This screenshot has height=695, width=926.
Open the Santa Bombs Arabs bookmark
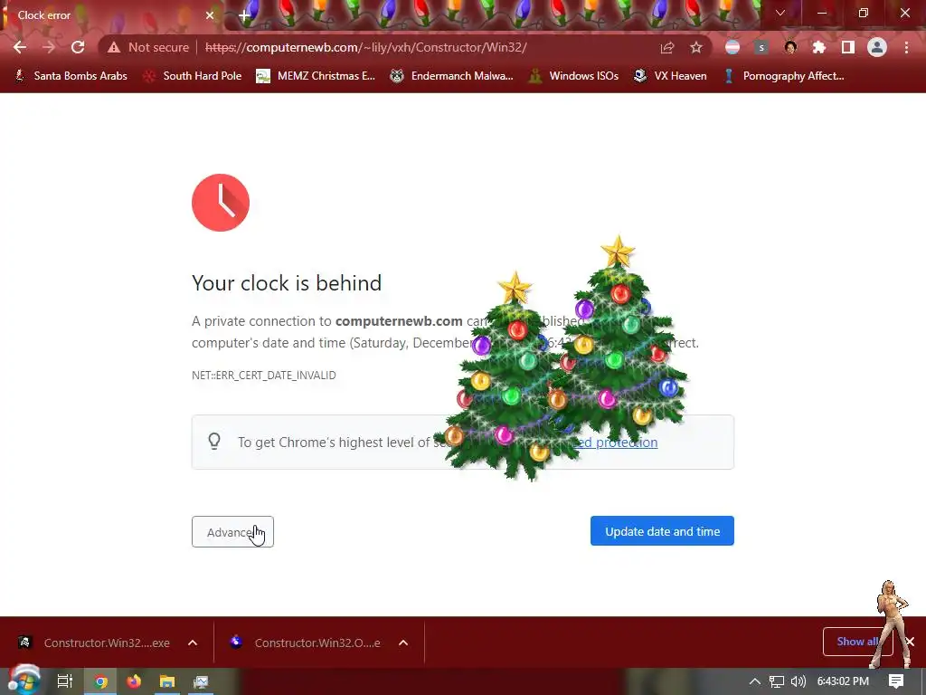tap(71, 76)
